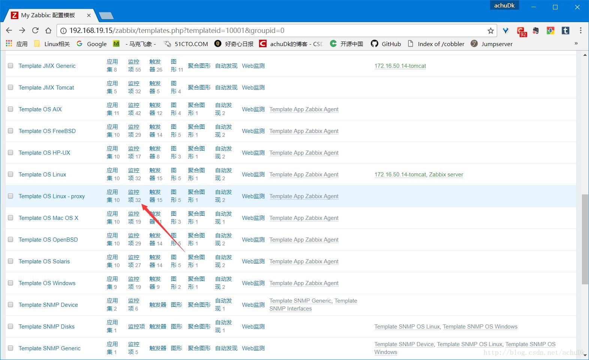Open the Google bookmark
Screen dimensions: 589x360
pos(91,44)
